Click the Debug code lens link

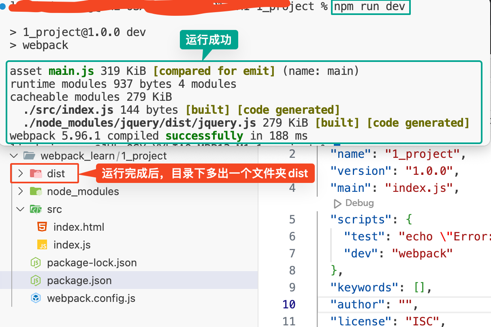359,203
